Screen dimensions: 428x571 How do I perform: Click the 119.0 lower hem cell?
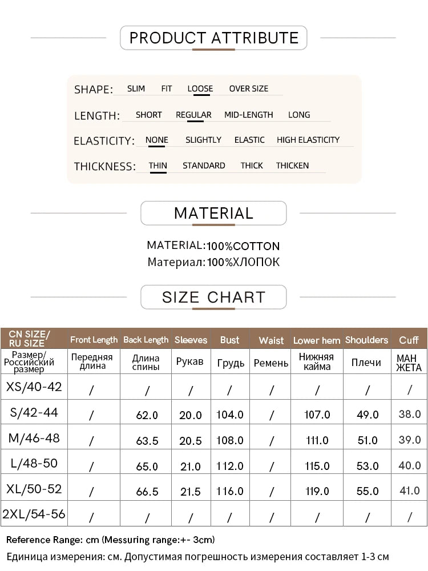click(x=317, y=491)
